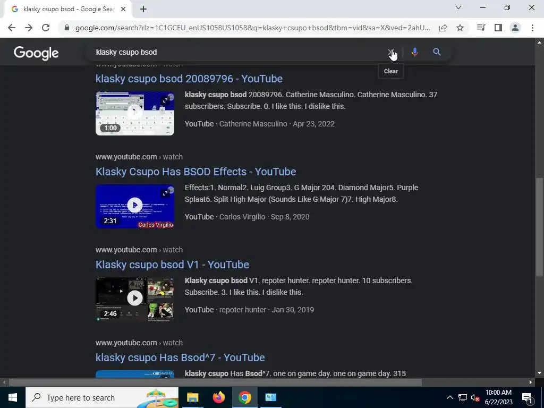544x408 pixels.
Task: Show hidden system tray icons
Action: click(449, 397)
